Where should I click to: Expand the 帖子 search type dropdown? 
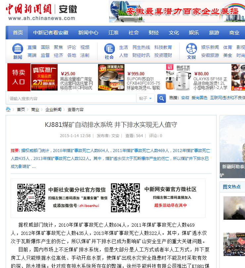click(146, 98)
